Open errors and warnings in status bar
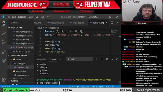The image size is (163, 92). tap(6, 87)
